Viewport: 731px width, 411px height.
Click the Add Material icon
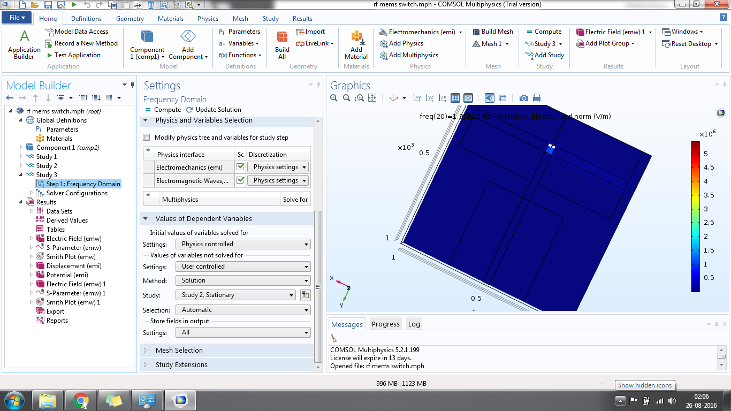(356, 44)
